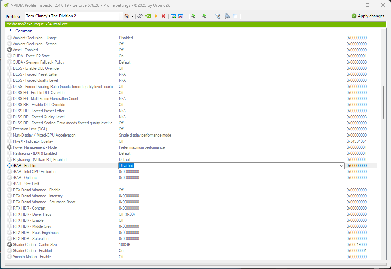
Task: Click the red X delete profile icon
Action: click(163, 16)
